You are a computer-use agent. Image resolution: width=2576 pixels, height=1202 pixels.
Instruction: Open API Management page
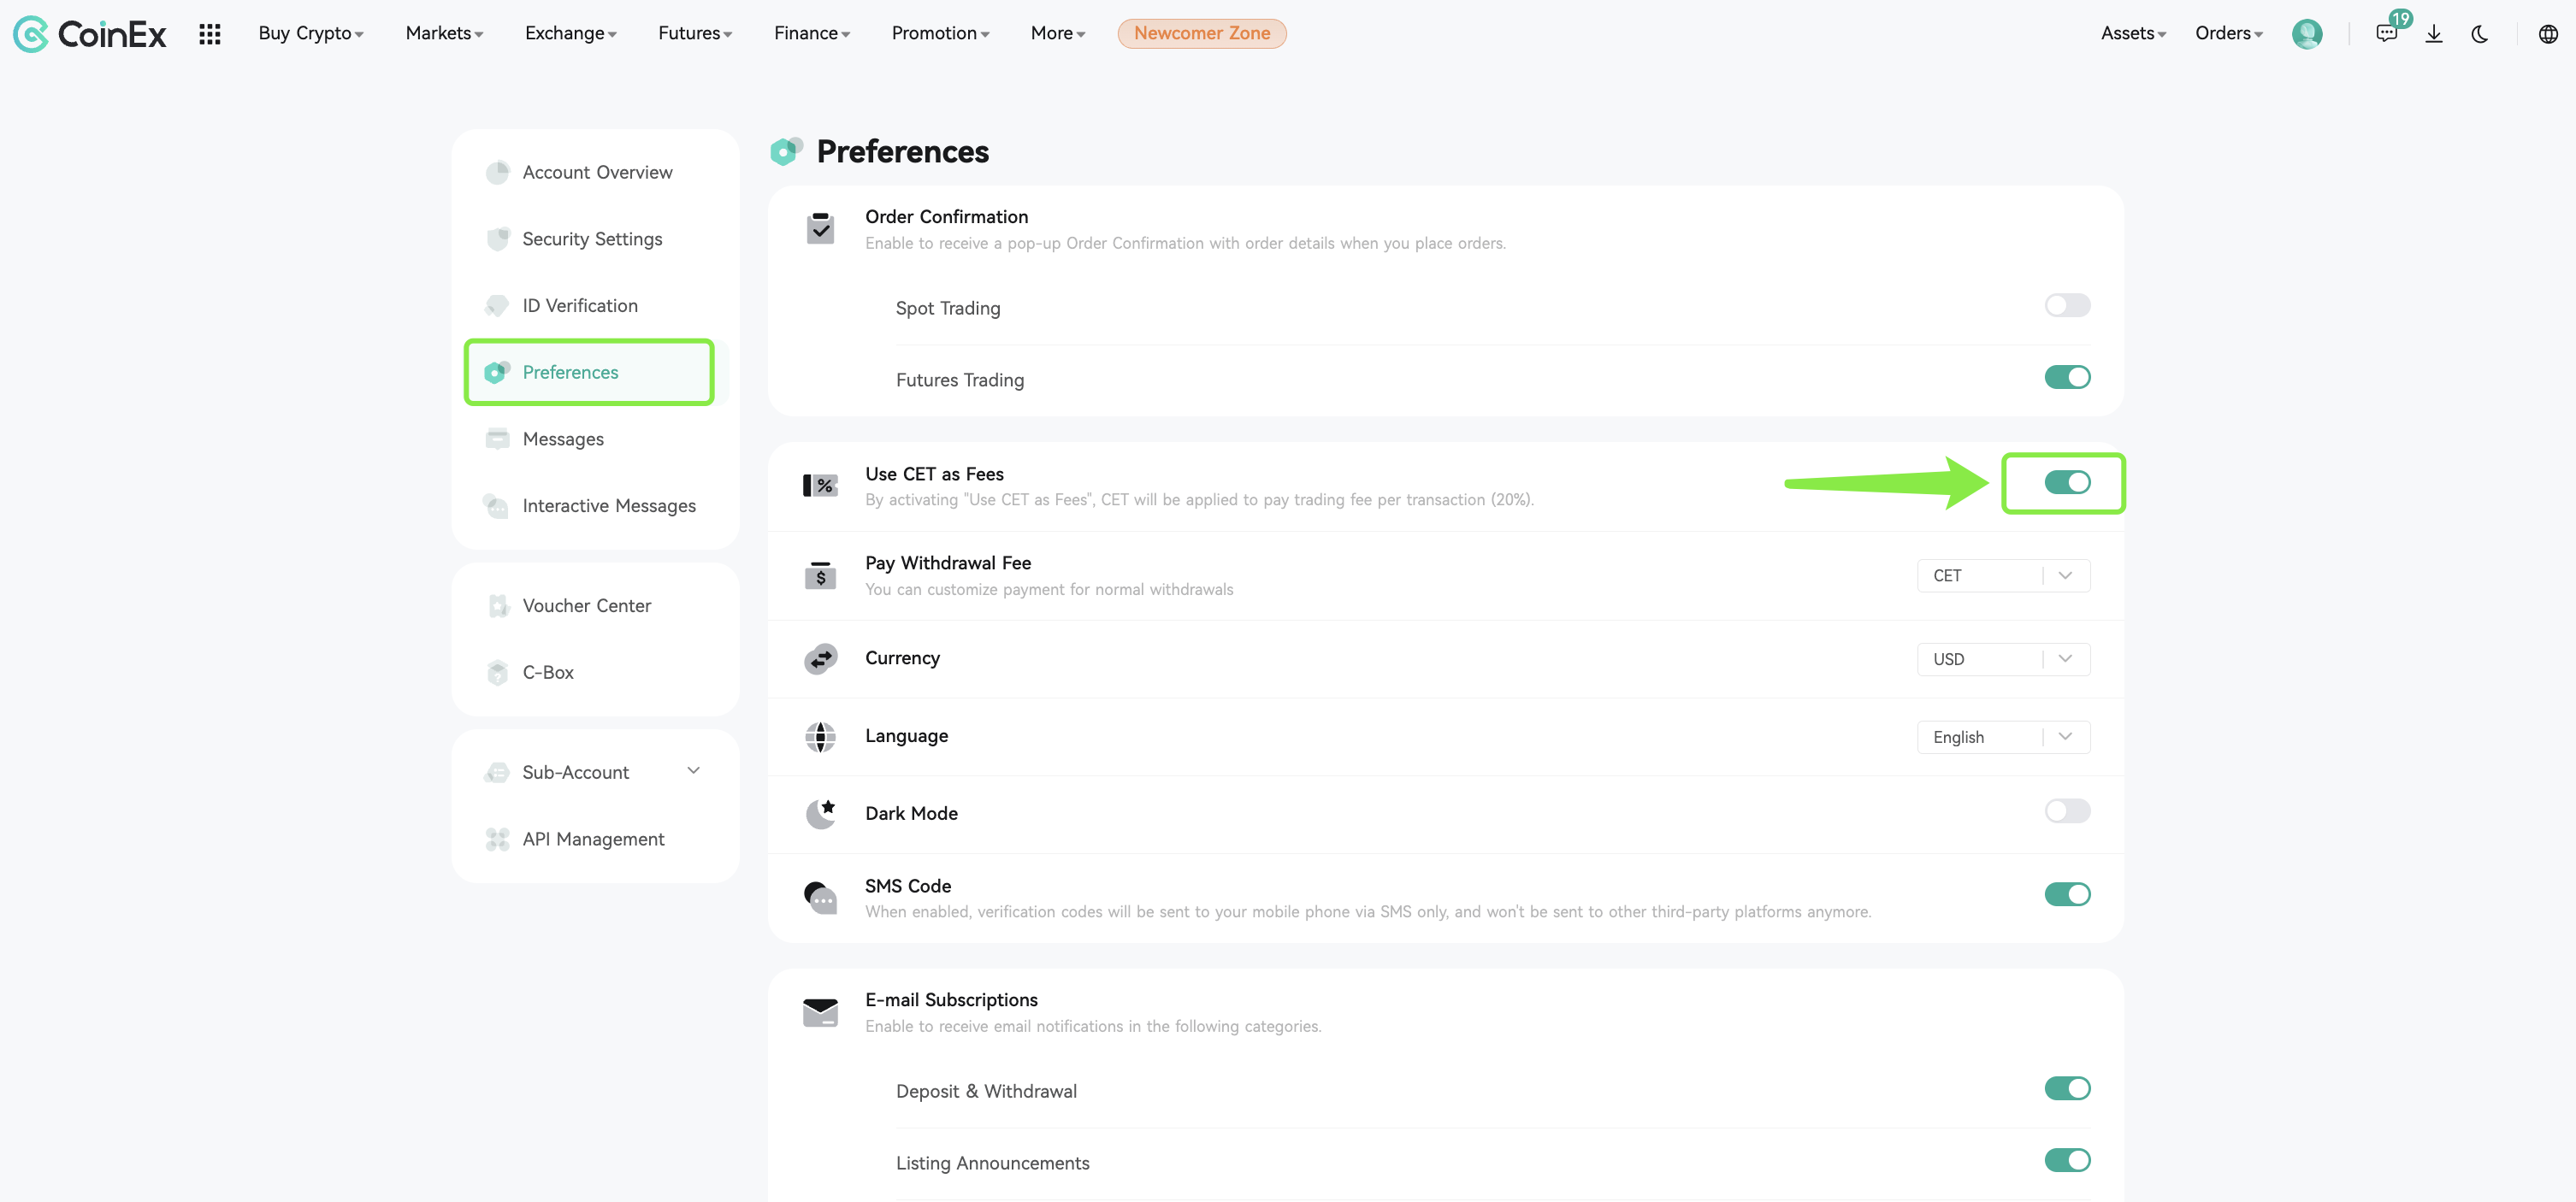(x=596, y=839)
